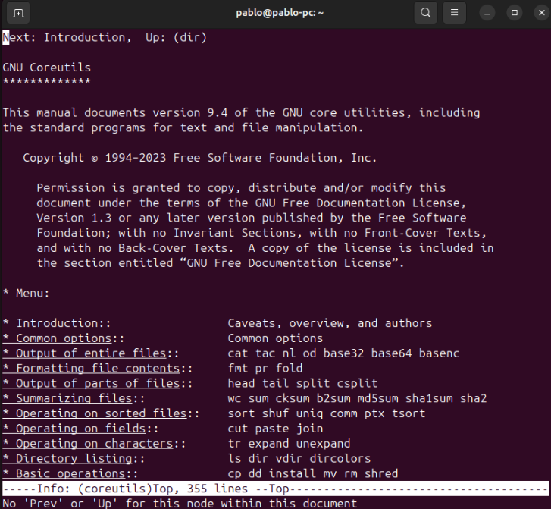Image resolution: width=551 pixels, height=509 pixels.
Task: Close the terminal window
Action: pos(541,13)
